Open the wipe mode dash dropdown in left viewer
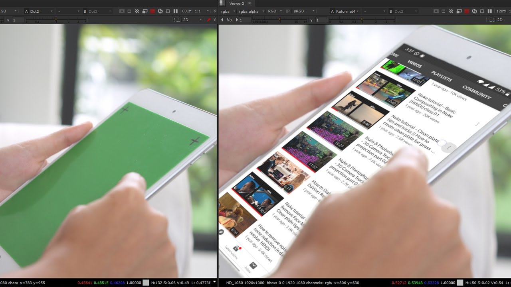 (68, 12)
